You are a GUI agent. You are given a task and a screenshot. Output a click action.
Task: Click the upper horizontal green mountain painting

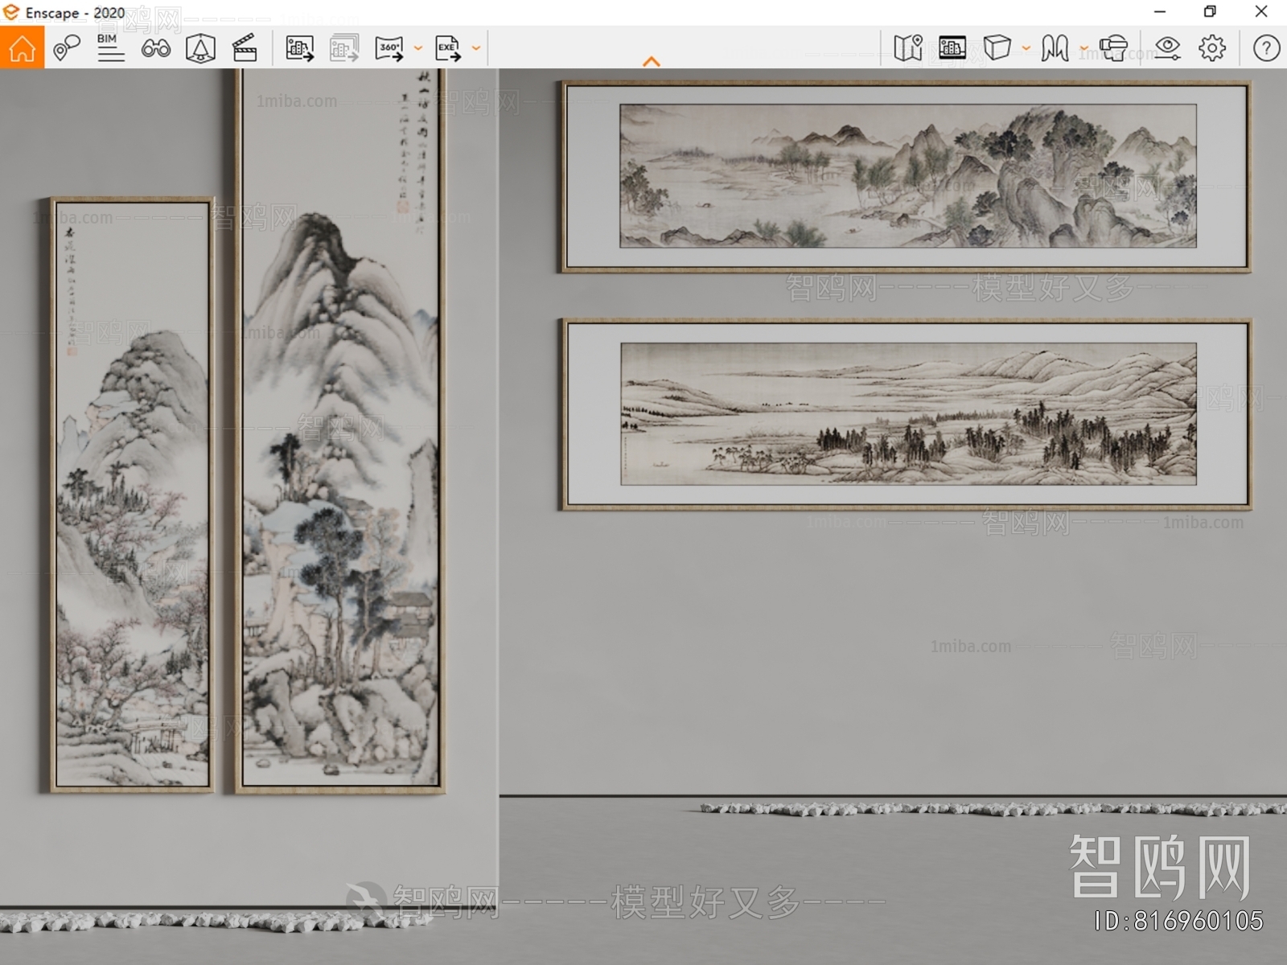[x=906, y=176]
